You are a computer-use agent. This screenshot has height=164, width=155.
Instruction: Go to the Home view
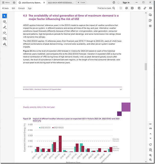point(14,3)
